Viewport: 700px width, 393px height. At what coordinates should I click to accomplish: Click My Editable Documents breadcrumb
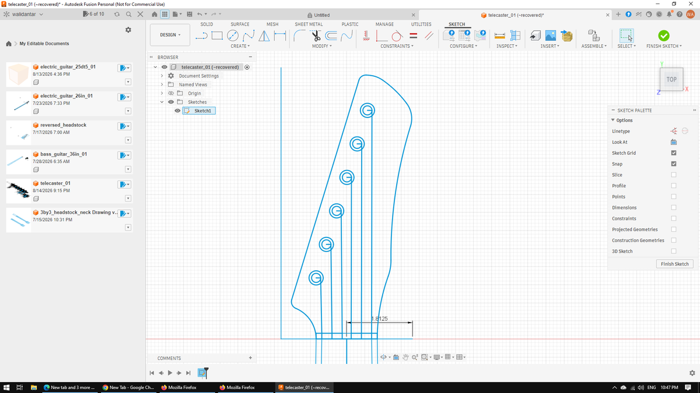44,44
